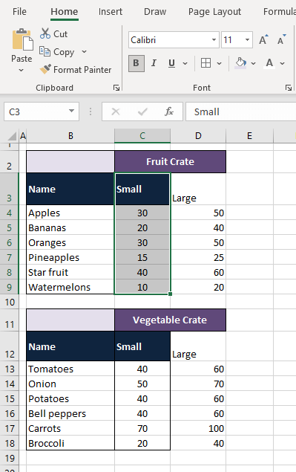Select the Broccoli cell

(x=70, y=443)
